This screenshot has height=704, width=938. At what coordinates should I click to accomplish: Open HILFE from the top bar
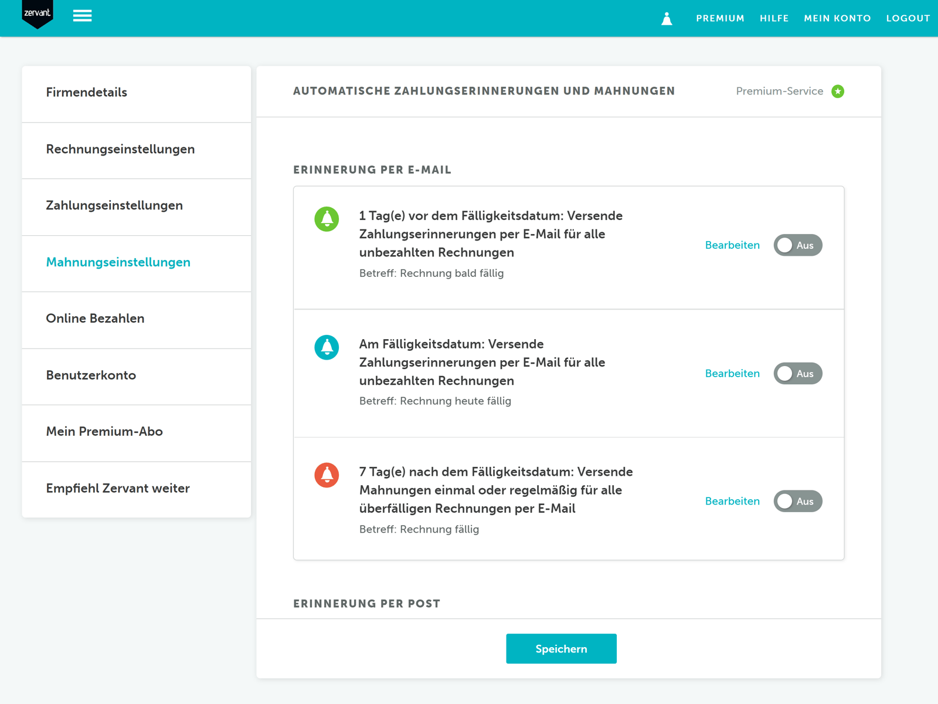coord(774,18)
